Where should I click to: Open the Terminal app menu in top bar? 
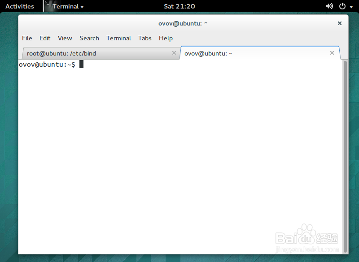68,6
